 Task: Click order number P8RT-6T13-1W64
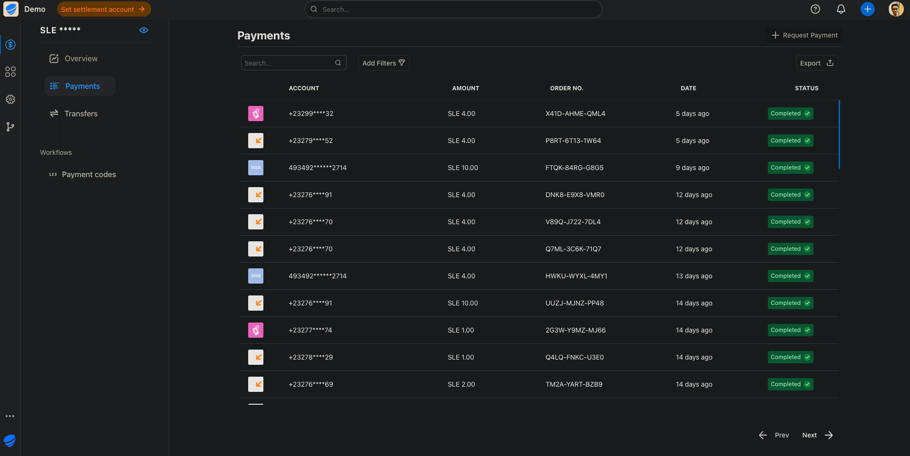tap(573, 141)
